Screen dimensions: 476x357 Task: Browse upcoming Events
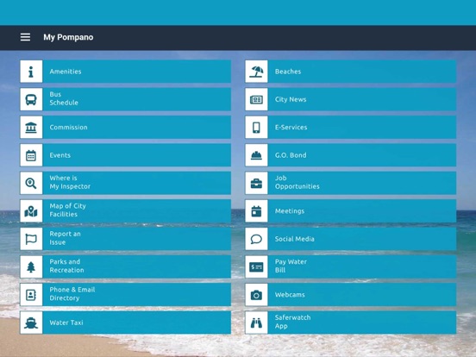(x=125, y=155)
